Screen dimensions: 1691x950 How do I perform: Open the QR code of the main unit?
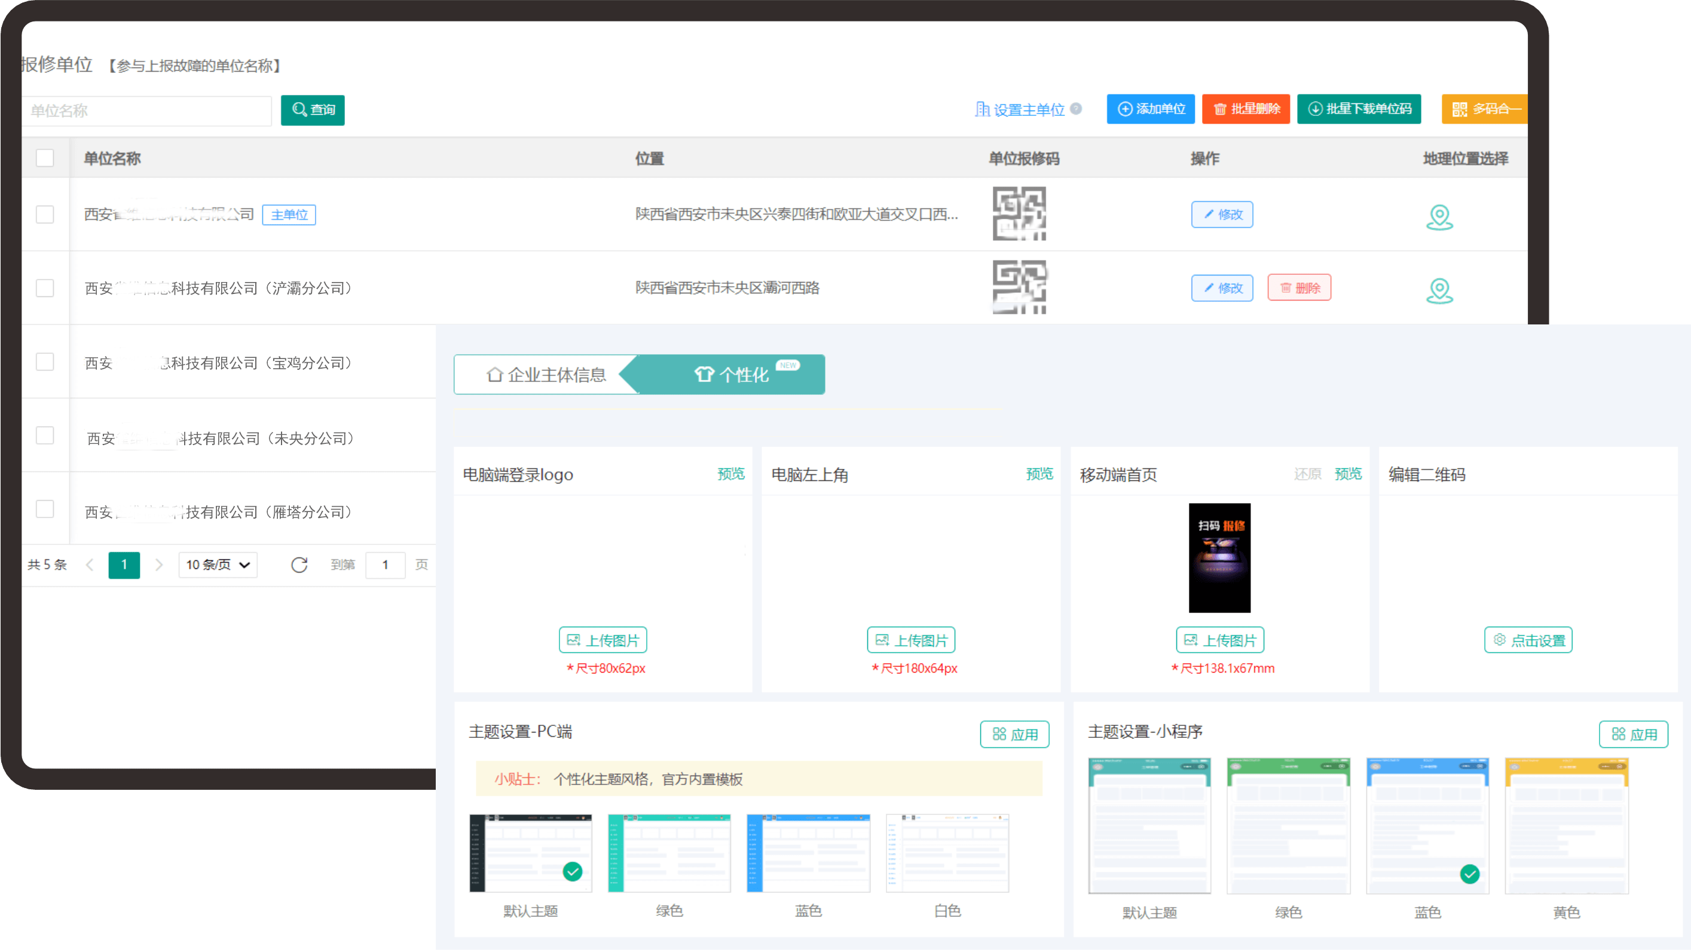tap(1019, 214)
